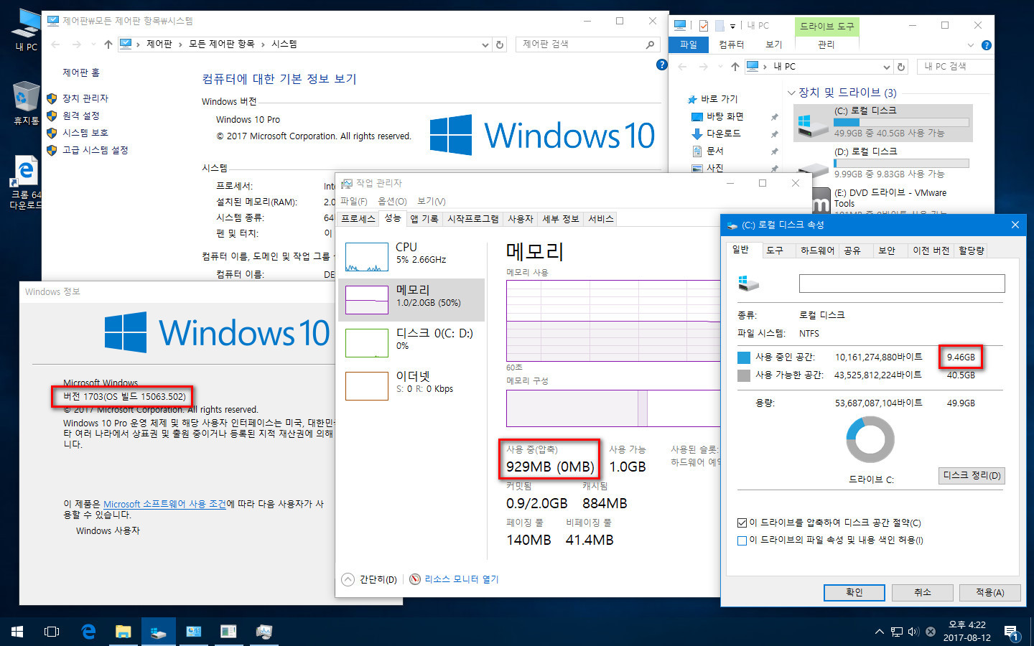Go up one level in Control Panel
1034x646 pixels.
(x=108, y=45)
